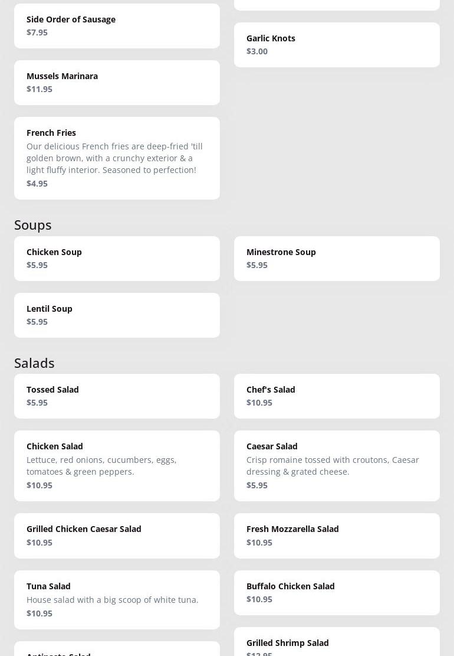The width and height of the screenshot is (454, 656).
Task: Select the Caesar Salad item
Action: pyautogui.click(x=337, y=466)
